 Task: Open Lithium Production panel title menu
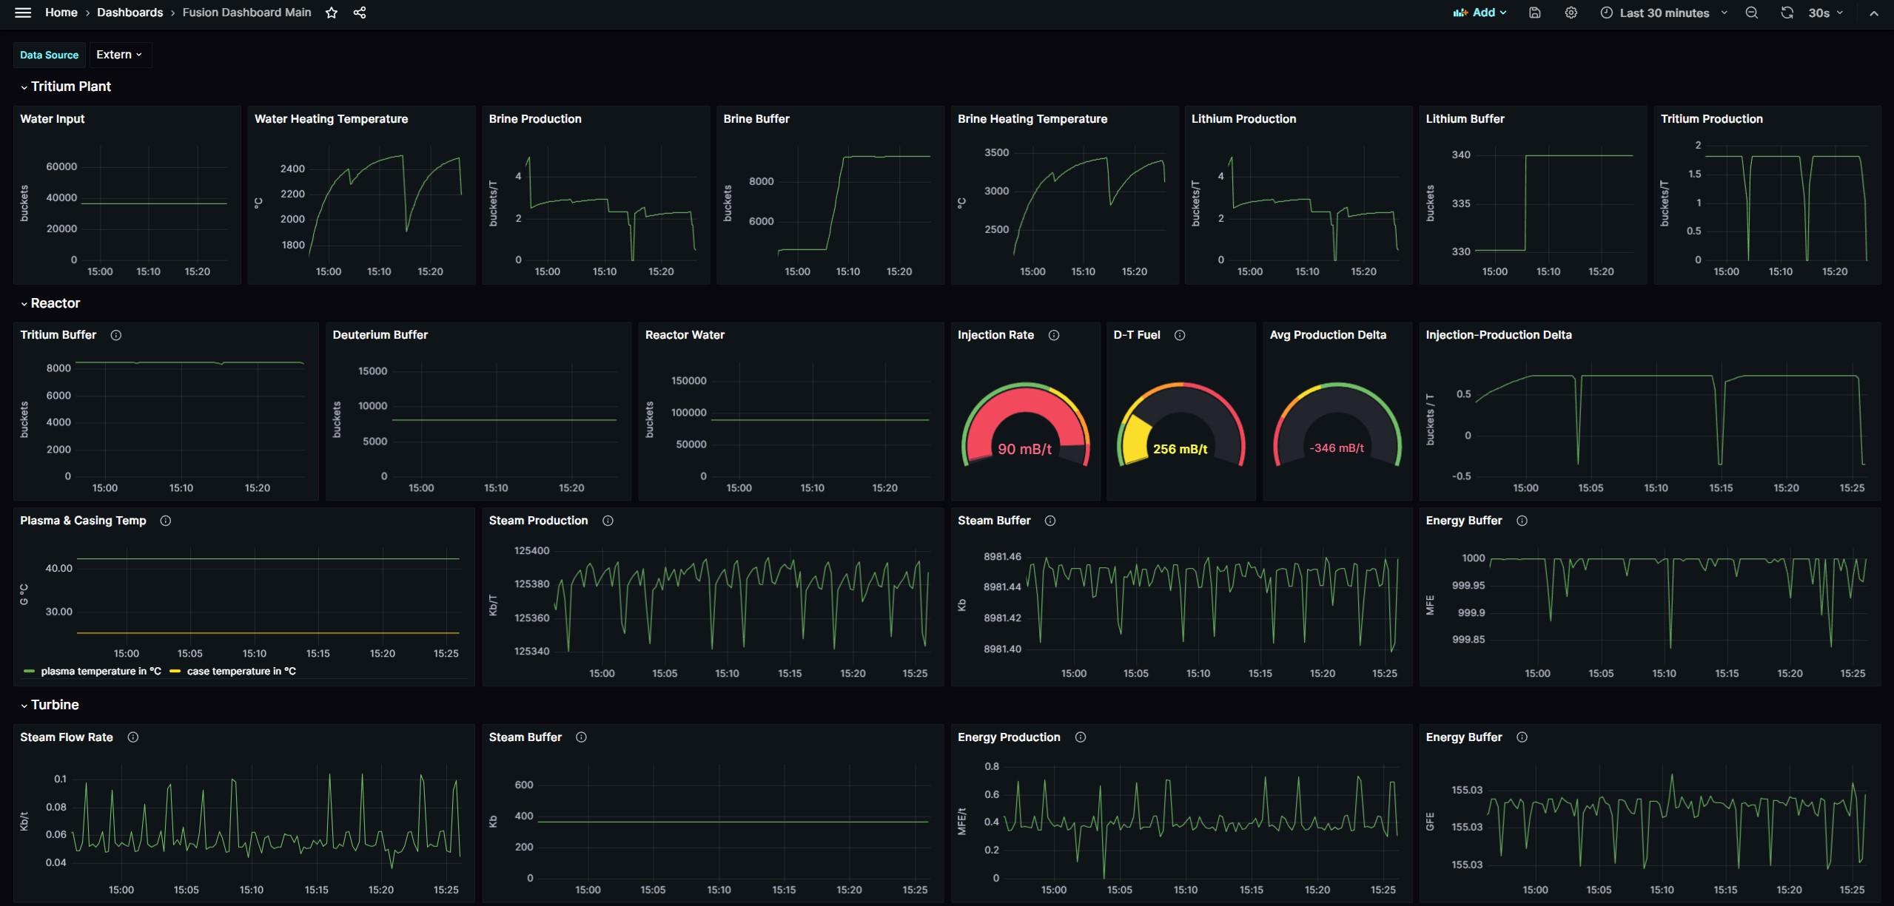(1243, 119)
